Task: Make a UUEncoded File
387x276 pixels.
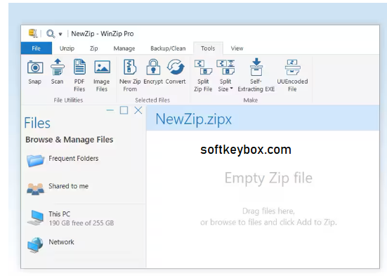Action: coord(292,76)
